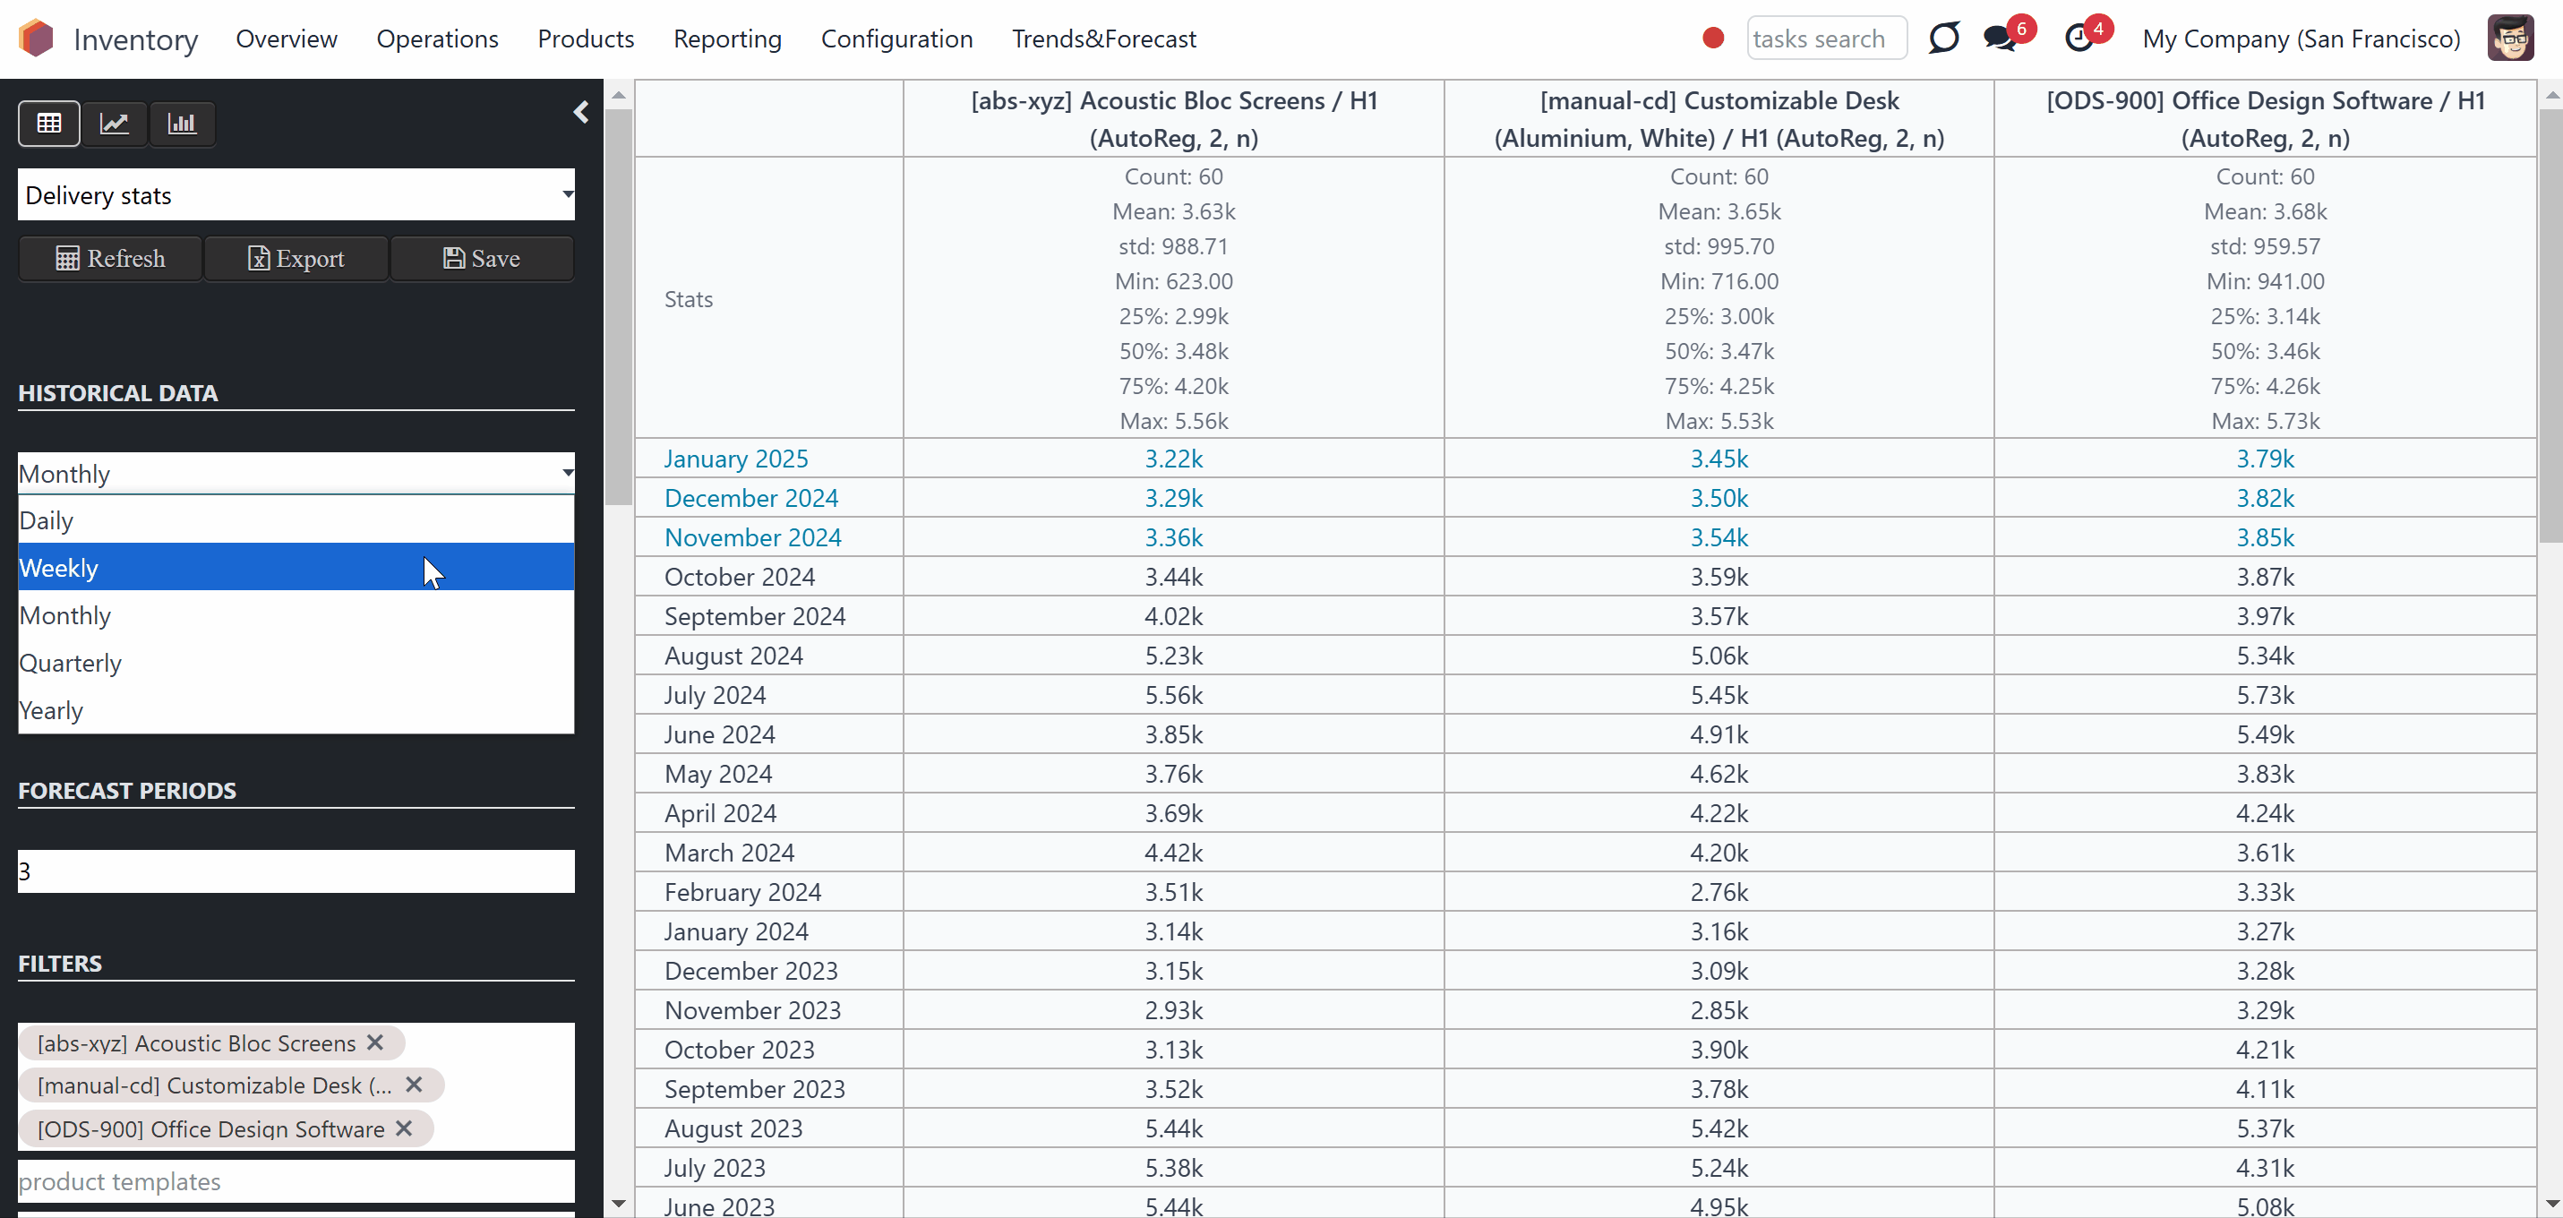Switch to the line chart view icon
Screen dimensions: 2563x1218
point(115,124)
